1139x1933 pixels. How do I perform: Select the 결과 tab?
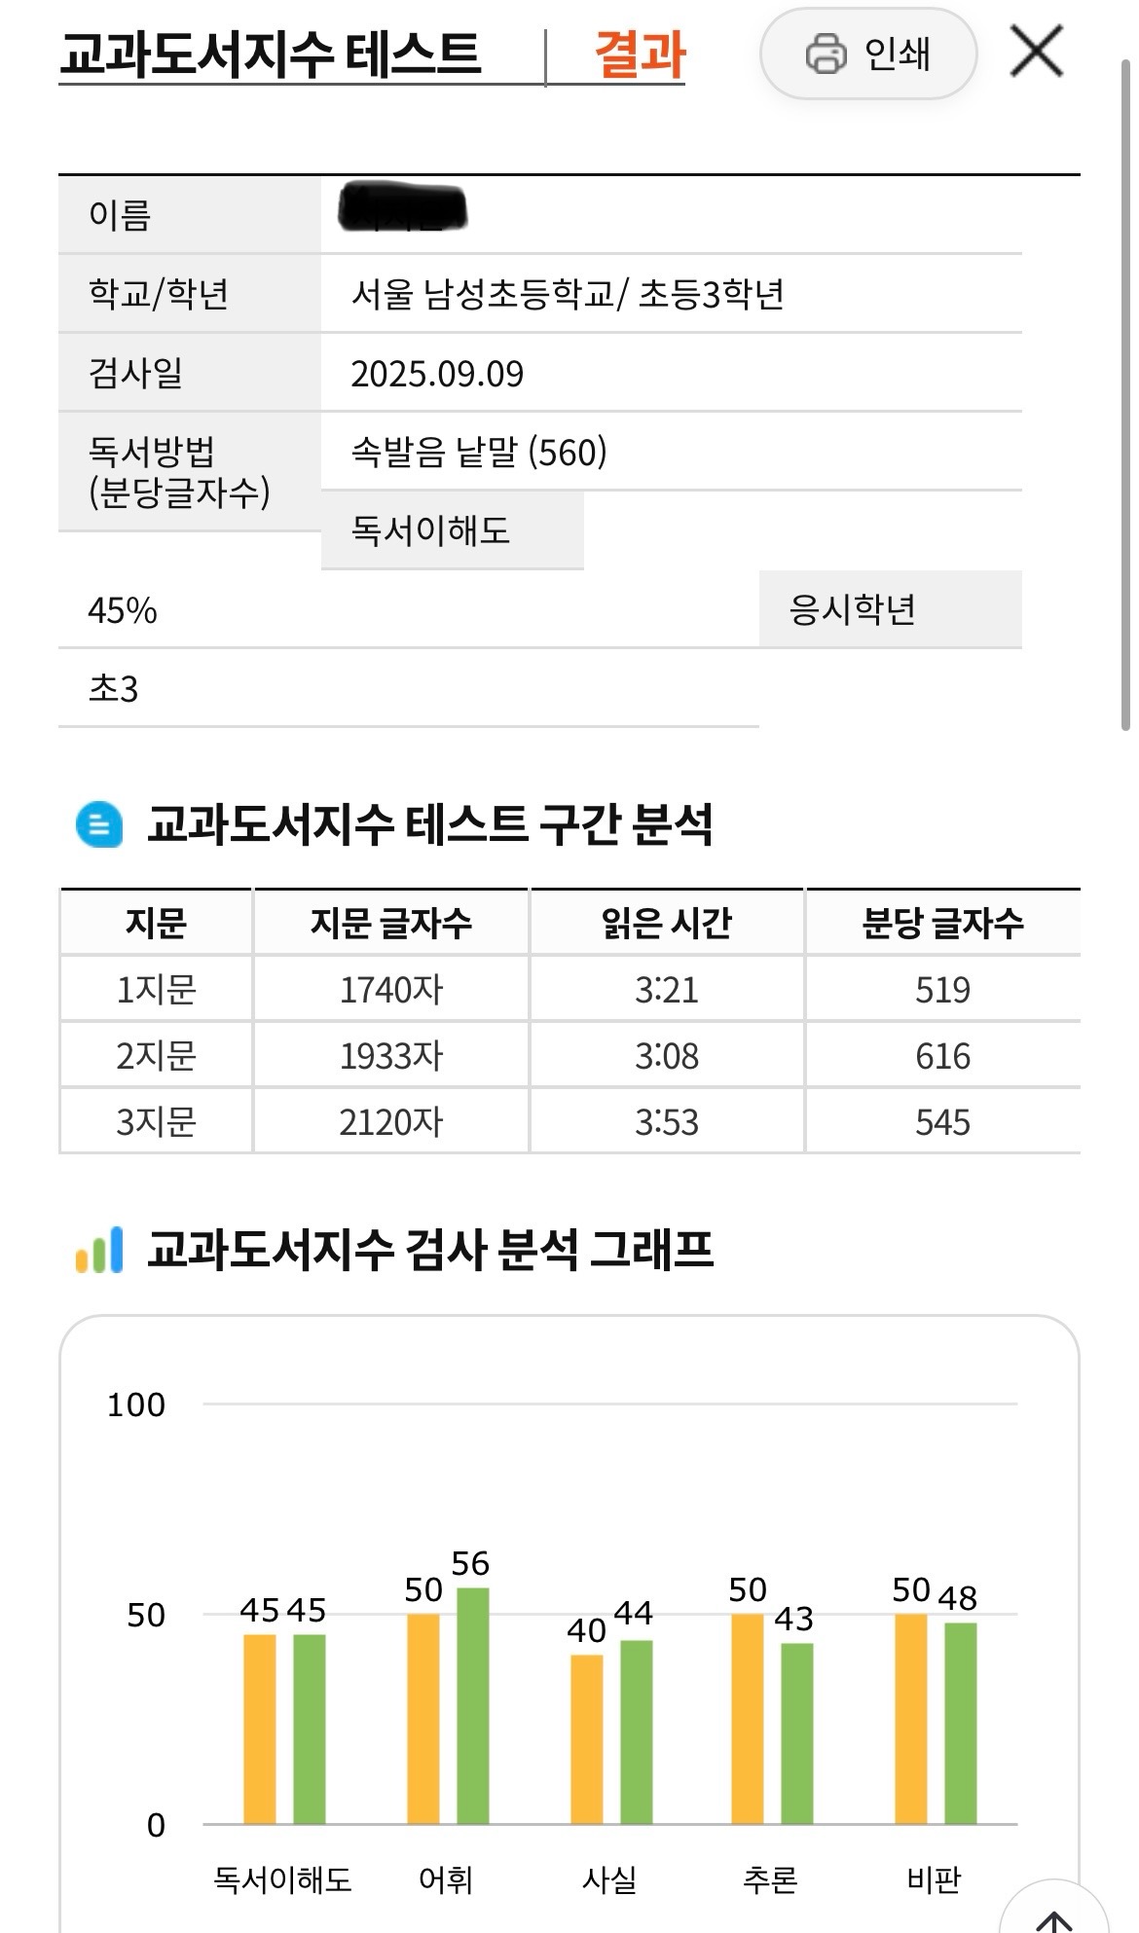[640, 54]
